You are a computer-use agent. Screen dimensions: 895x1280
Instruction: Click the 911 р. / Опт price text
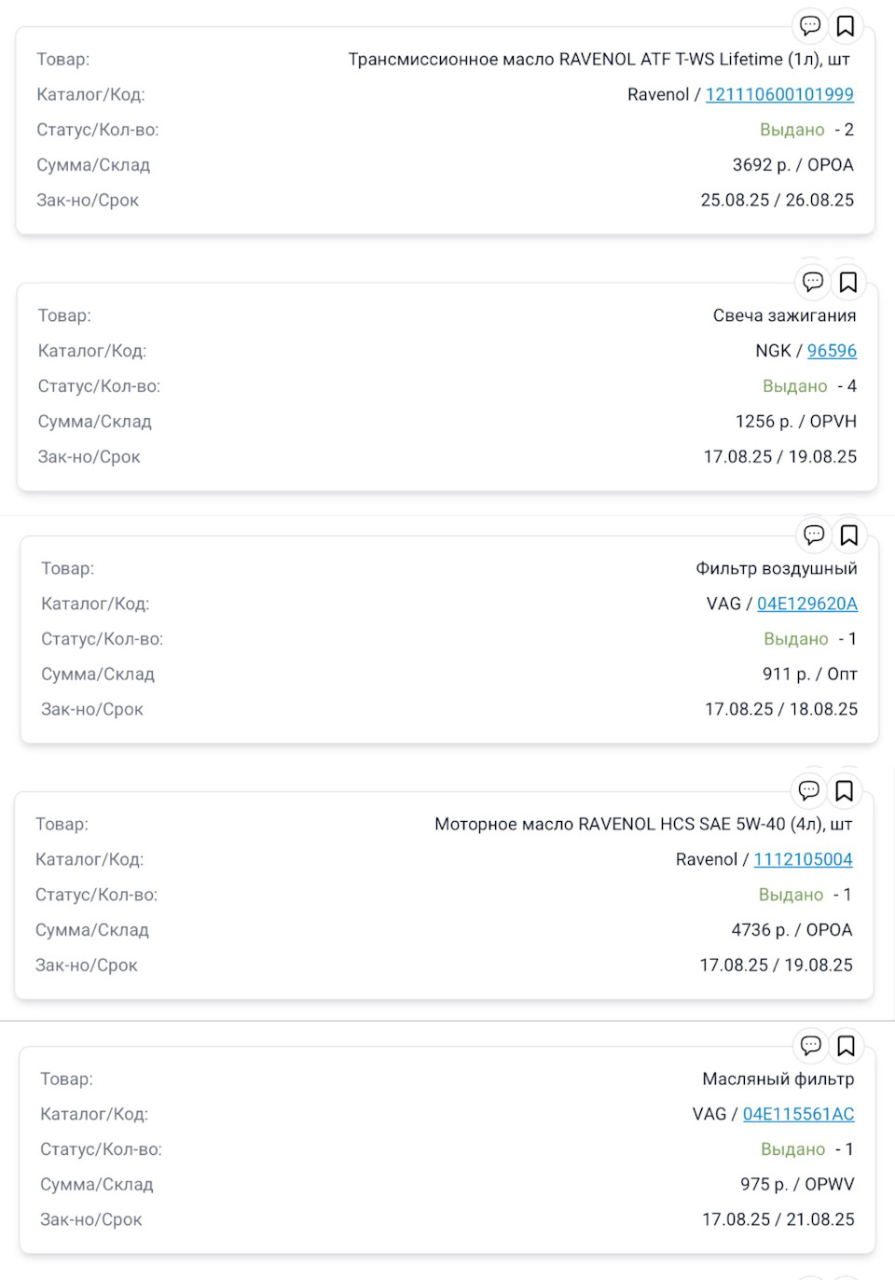point(809,674)
